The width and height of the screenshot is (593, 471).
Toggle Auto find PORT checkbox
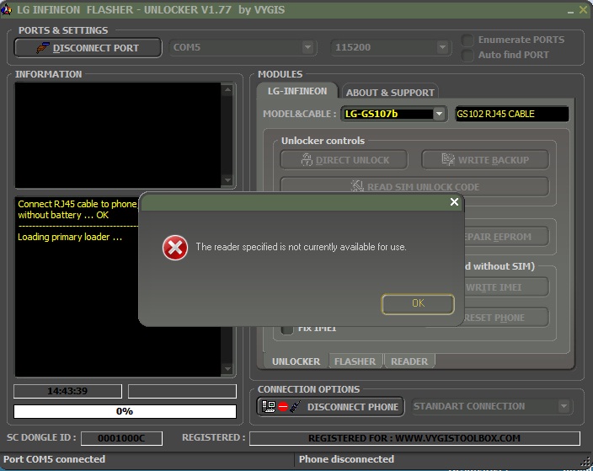467,56
